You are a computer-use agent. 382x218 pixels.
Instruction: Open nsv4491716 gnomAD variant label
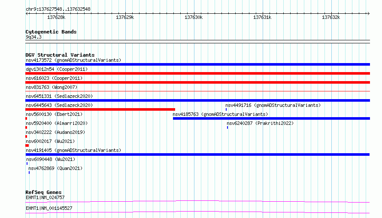click(273, 105)
